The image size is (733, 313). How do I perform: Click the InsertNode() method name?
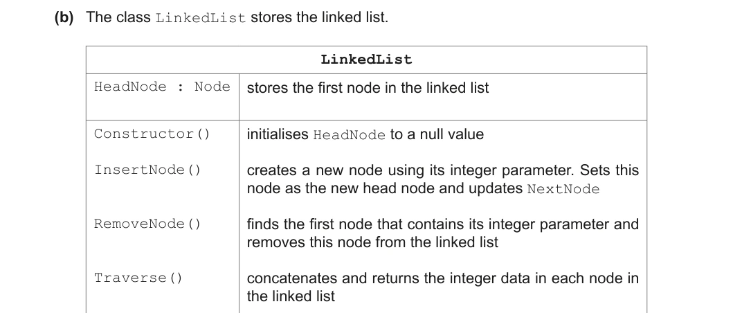tap(147, 170)
